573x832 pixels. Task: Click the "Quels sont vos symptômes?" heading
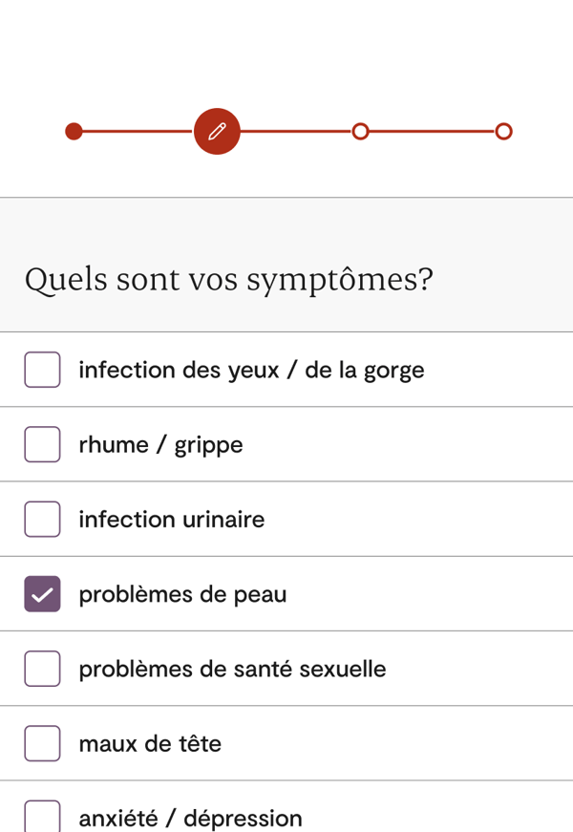[229, 280]
